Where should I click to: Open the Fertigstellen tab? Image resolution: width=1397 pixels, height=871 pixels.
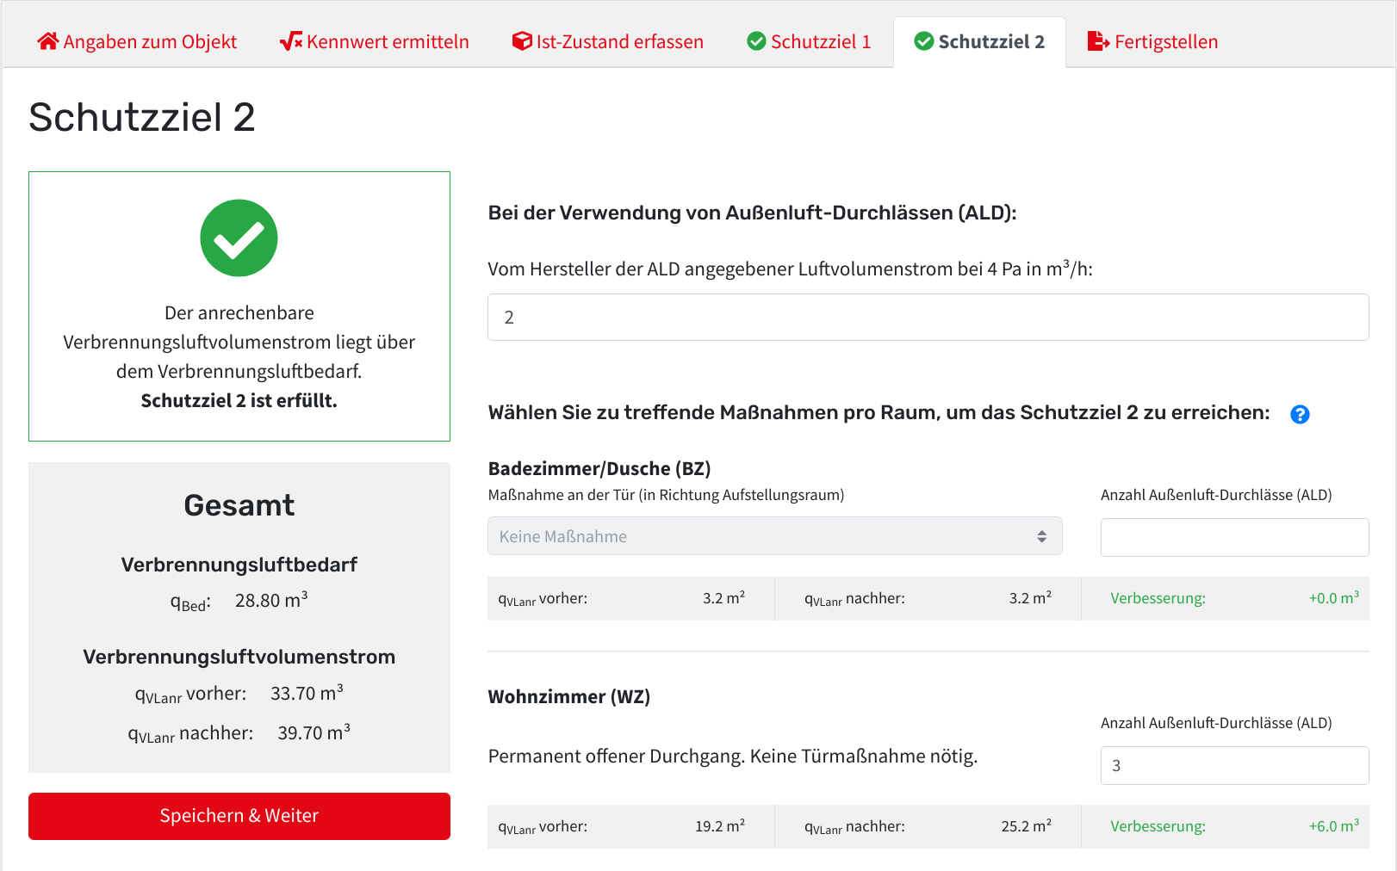(x=1165, y=41)
